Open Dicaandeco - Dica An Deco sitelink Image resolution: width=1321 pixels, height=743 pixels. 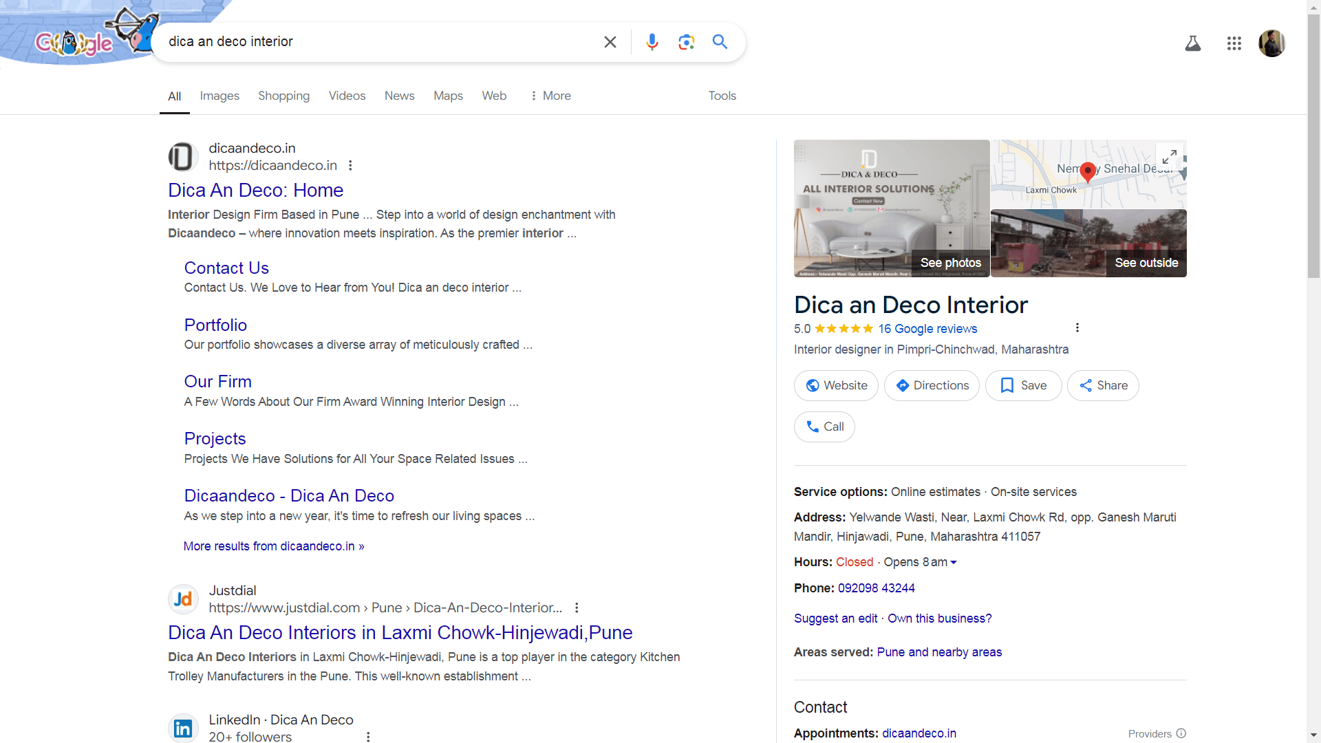289,496
